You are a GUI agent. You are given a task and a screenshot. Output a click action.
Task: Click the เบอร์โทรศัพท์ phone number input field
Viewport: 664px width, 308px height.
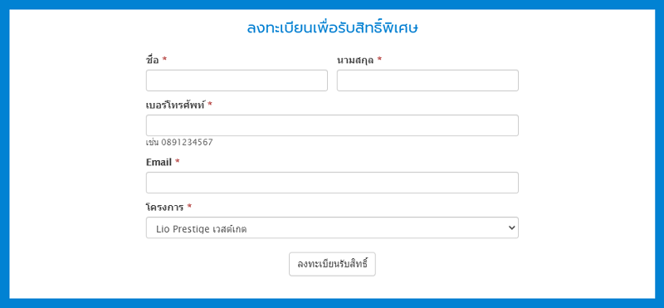pyautogui.click(x=332, y=125)
